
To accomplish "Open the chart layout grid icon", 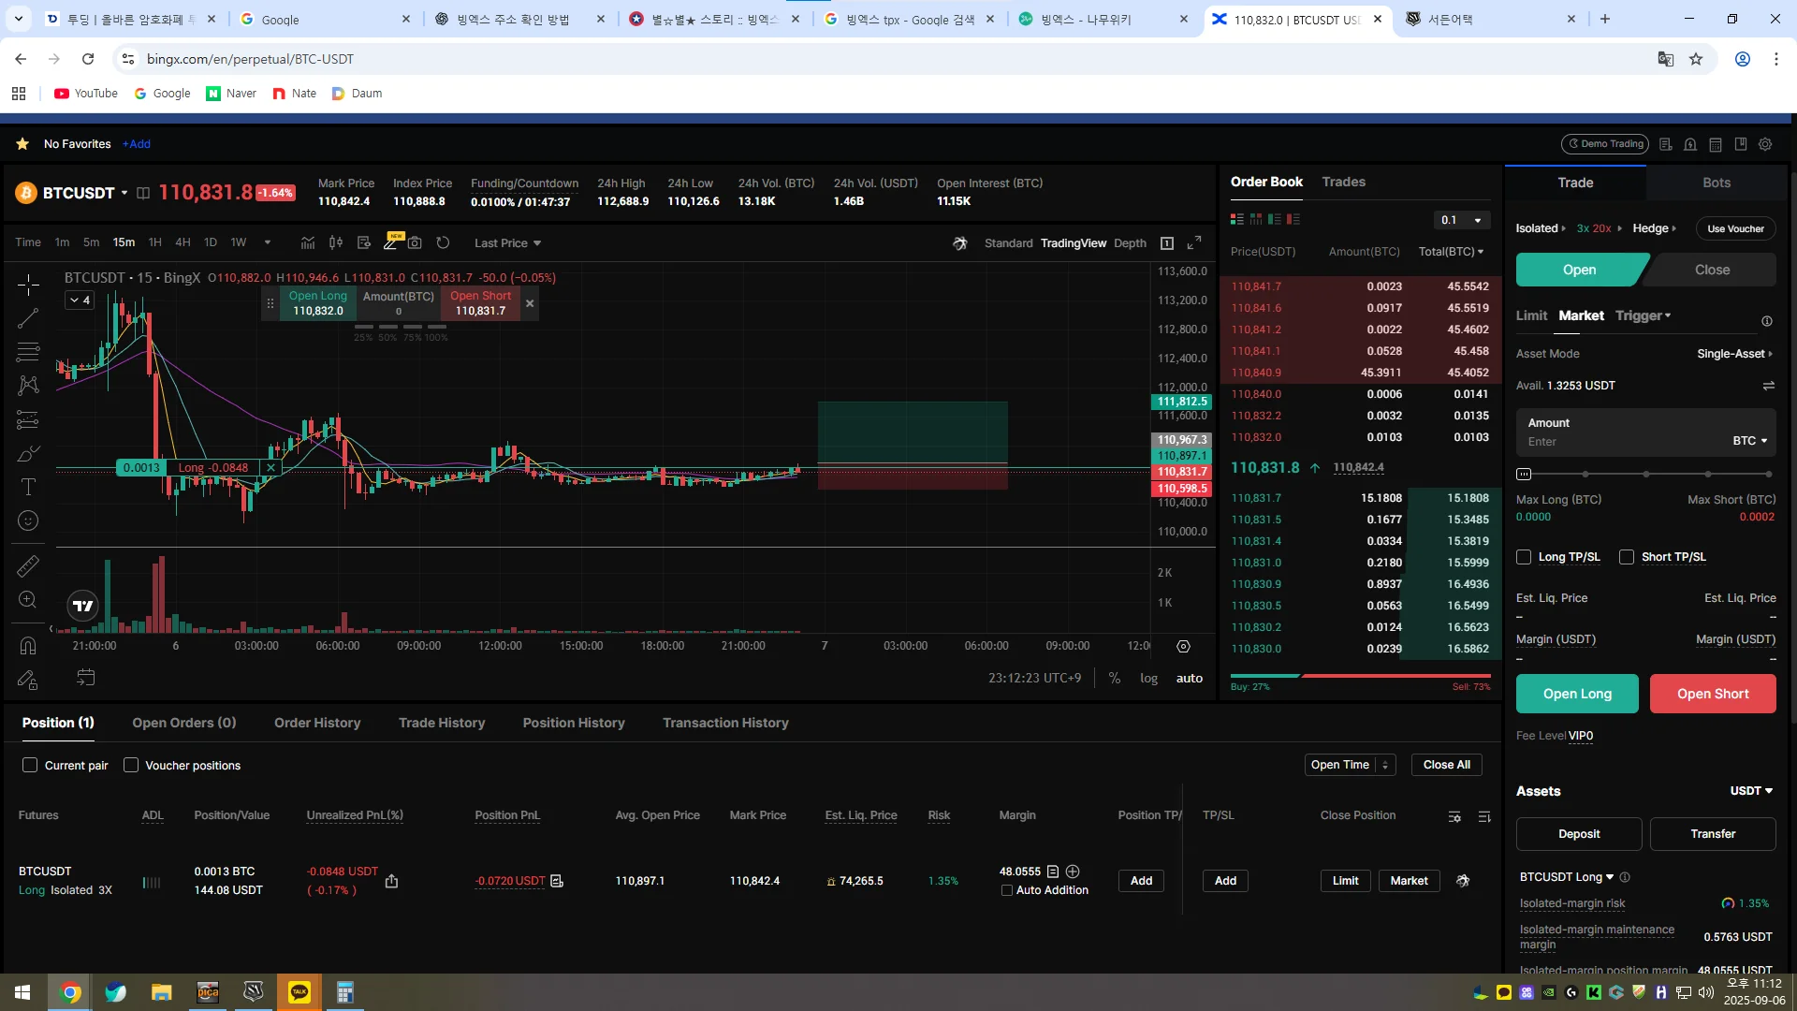I will 1167,242.
